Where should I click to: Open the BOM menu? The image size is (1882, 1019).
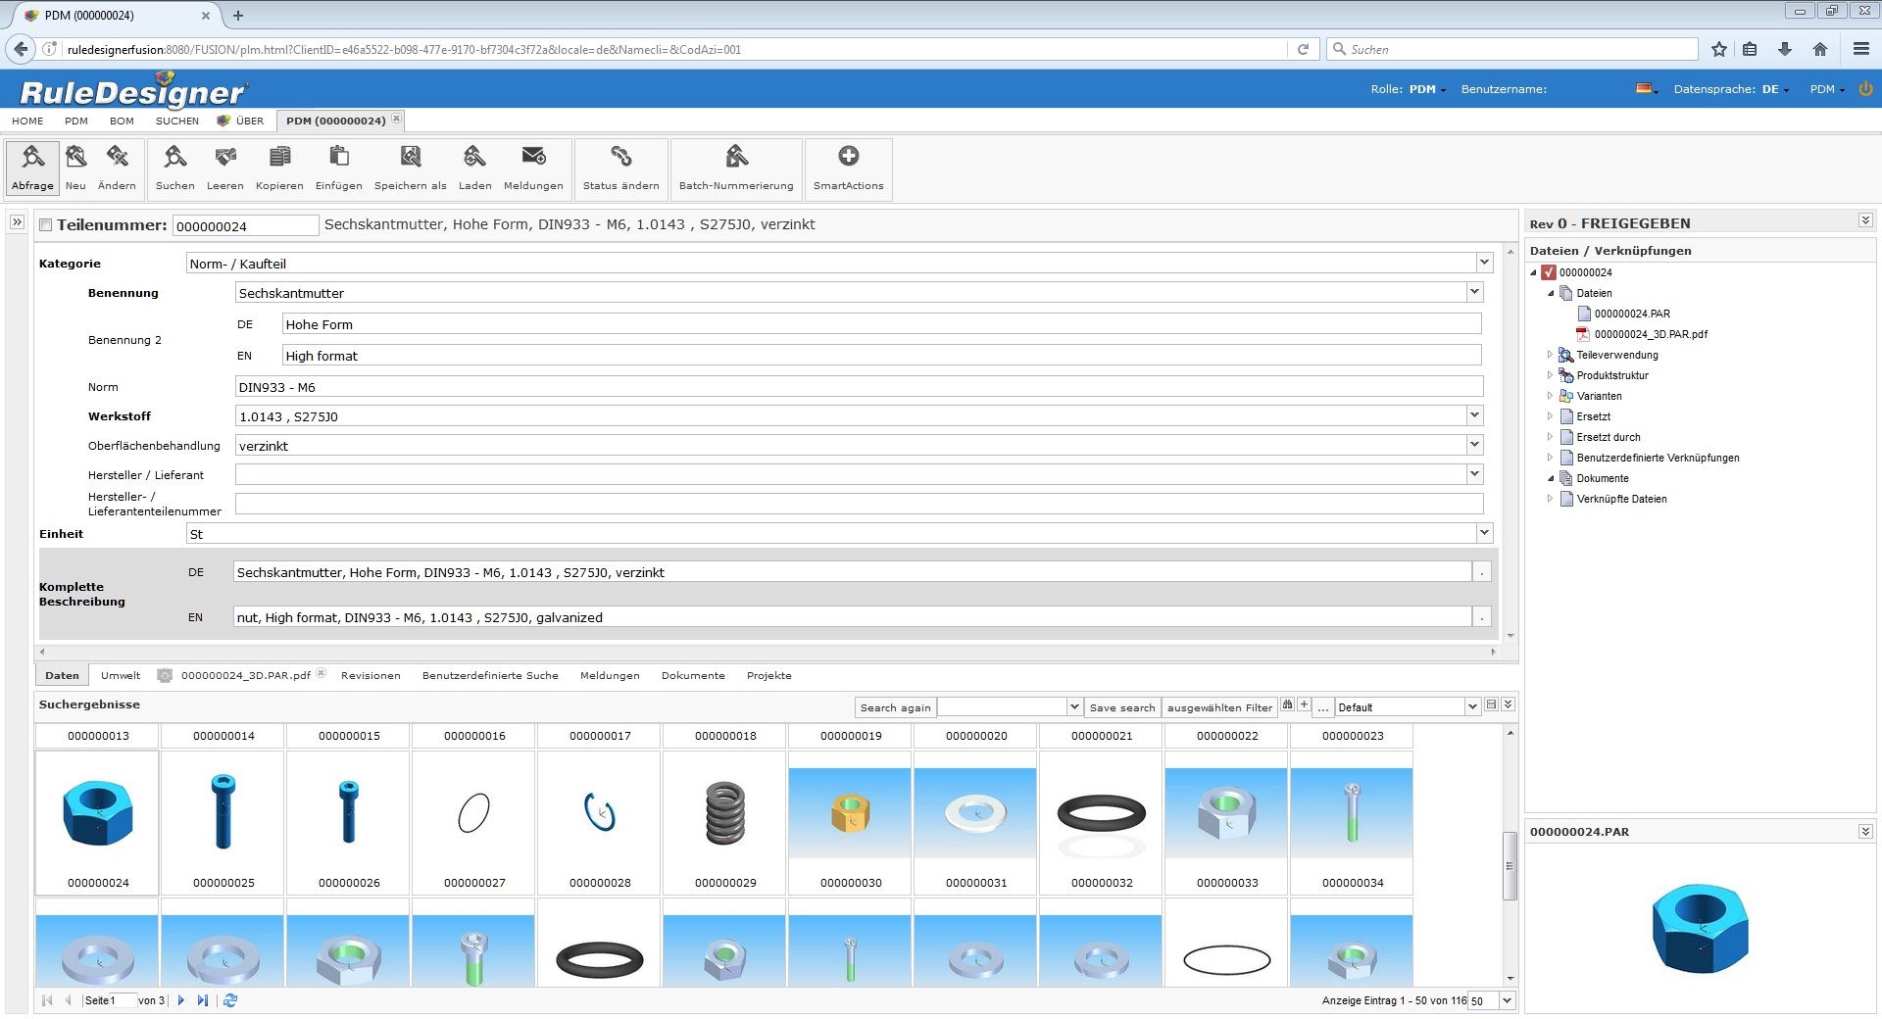tap(122, 121)
